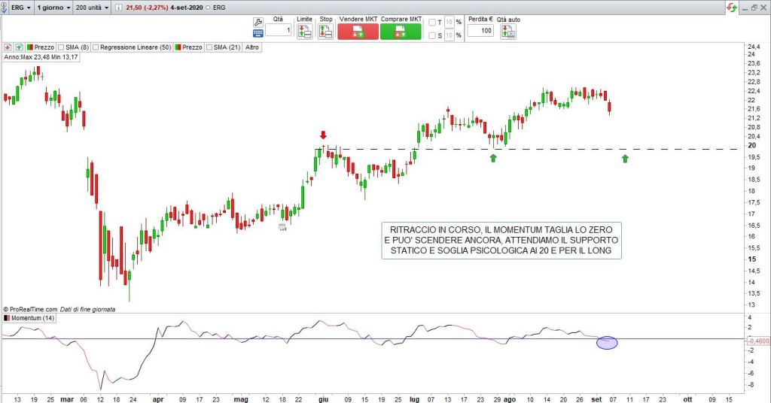
Task: Click the Stop order icon
Action: click(x=326, y=32)
